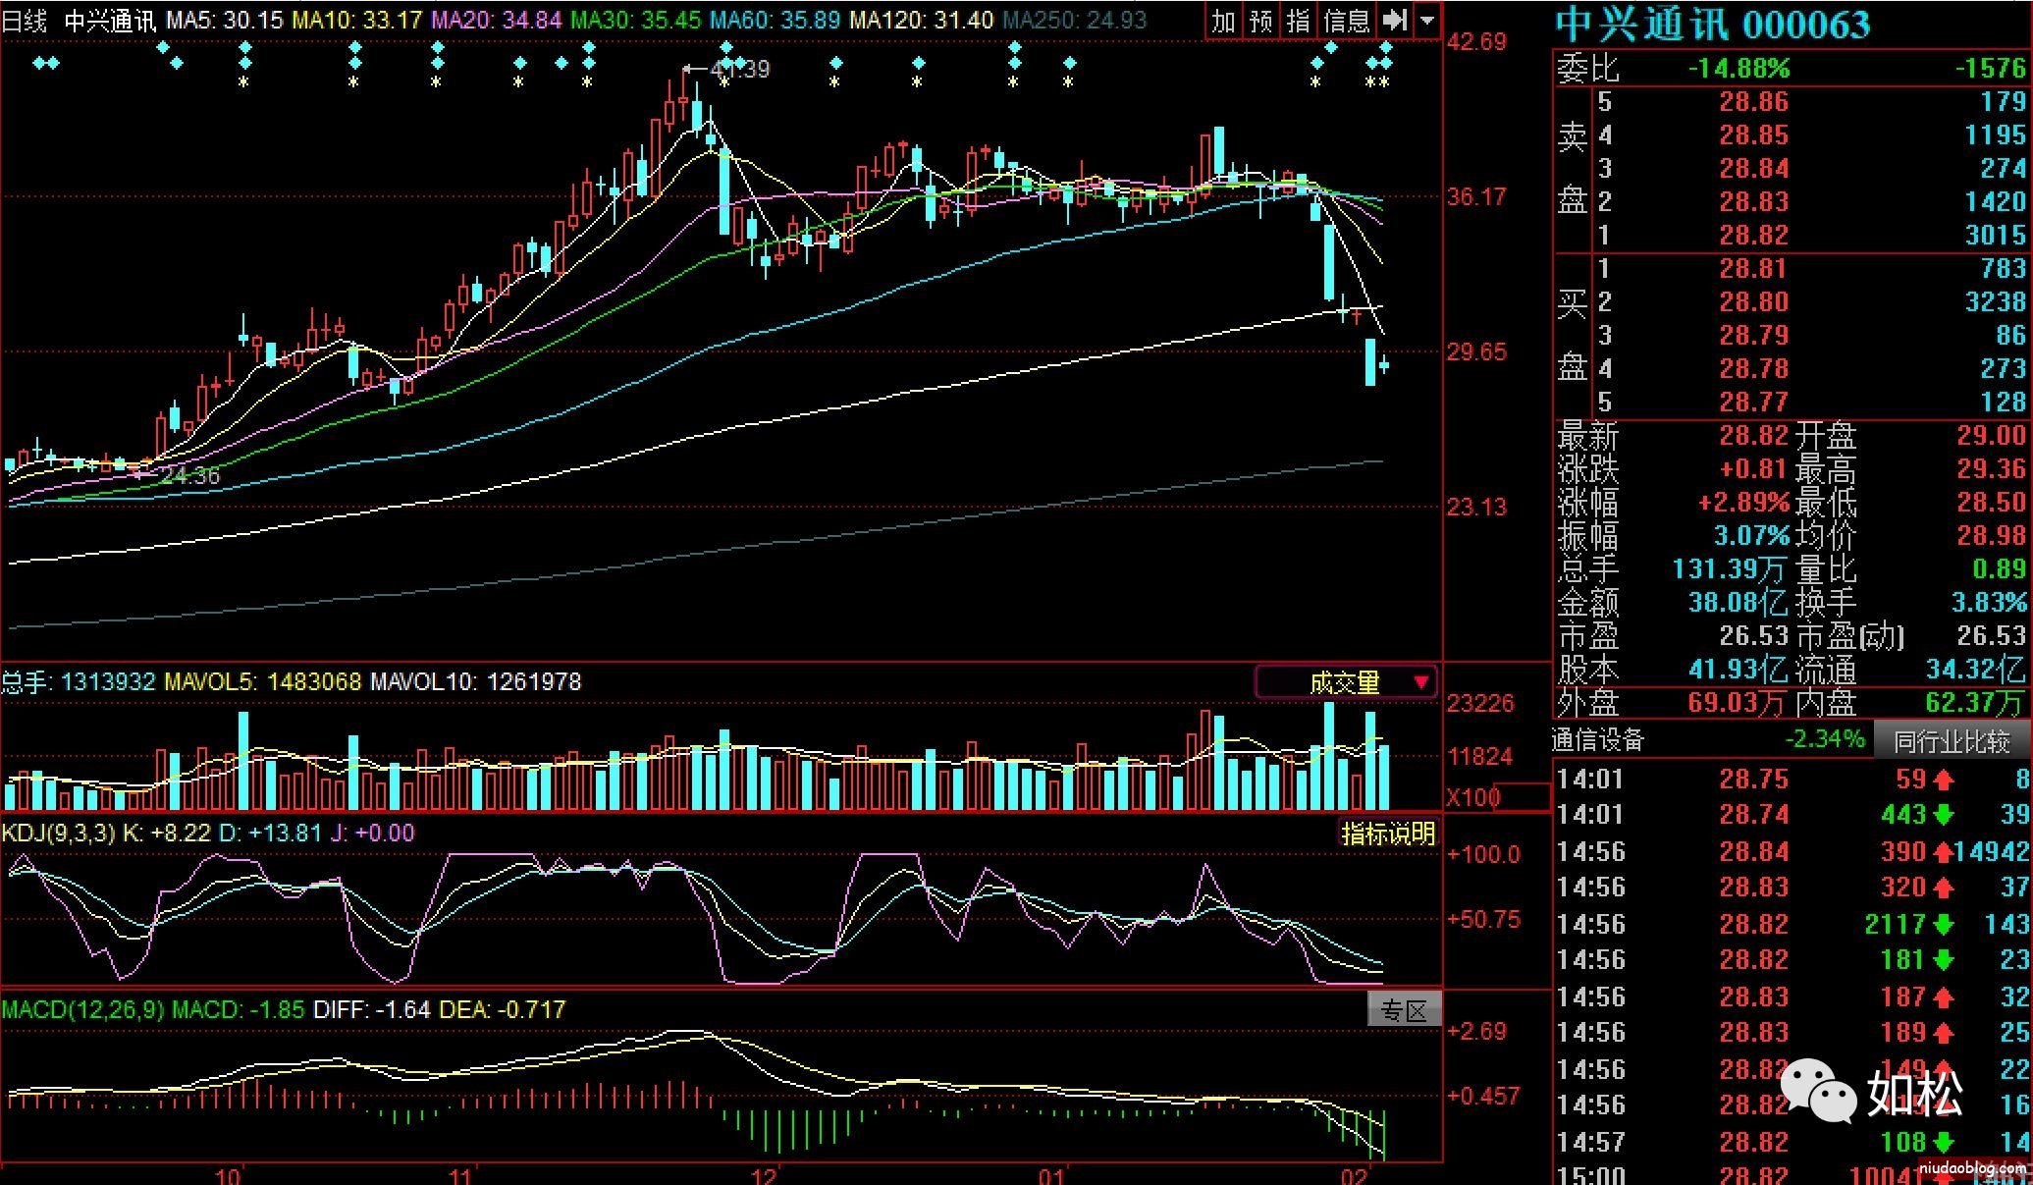Image resolution: width=2033 pixels, height=1185 pixels.
Task: Click the 流通 34.32亿 value
Action: (1976, 670)
